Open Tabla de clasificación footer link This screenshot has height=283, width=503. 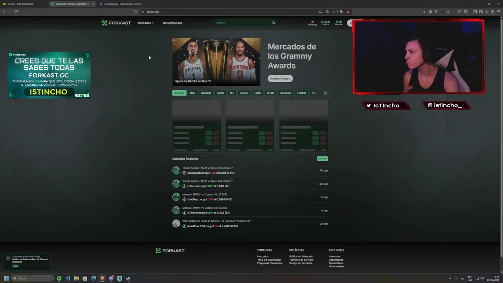pos(269,260)
